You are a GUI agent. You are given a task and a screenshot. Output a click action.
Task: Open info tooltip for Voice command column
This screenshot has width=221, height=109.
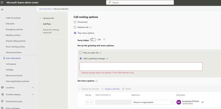click(x=109, y=95)
